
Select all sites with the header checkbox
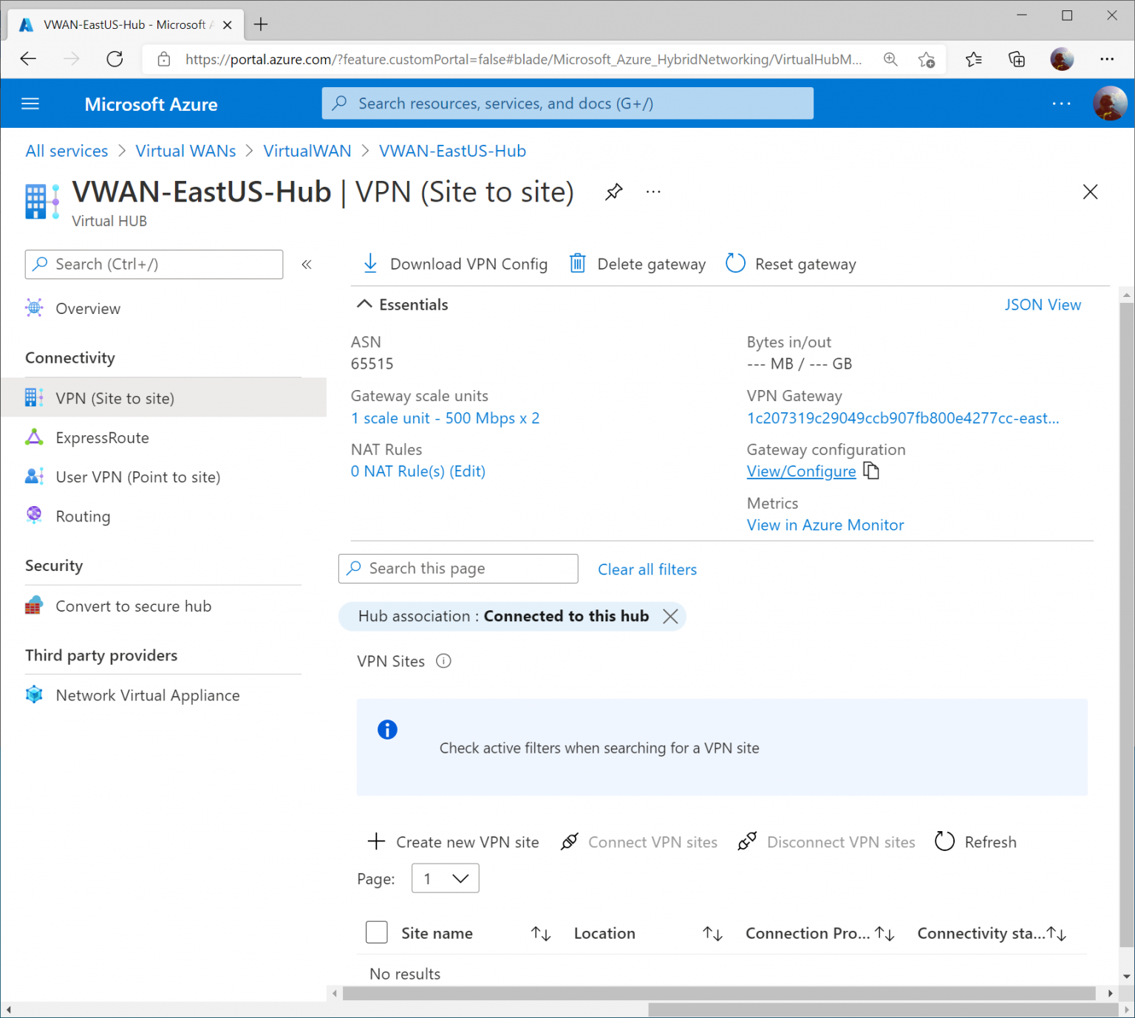(376, 932)
